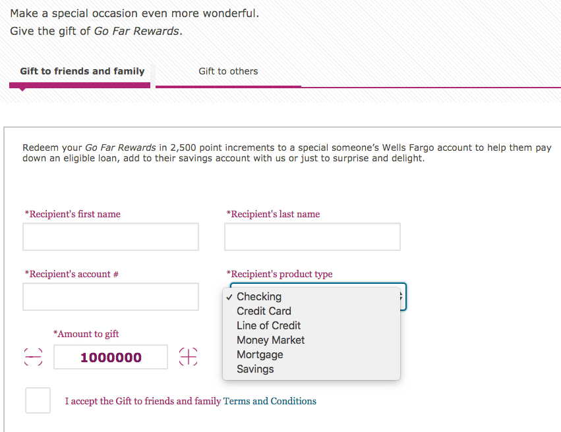Click the Amount to gift label
Screen dimensions: 561x432
[86, 334]
